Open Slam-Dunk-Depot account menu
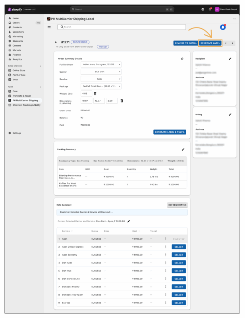 tap(226, 9)
